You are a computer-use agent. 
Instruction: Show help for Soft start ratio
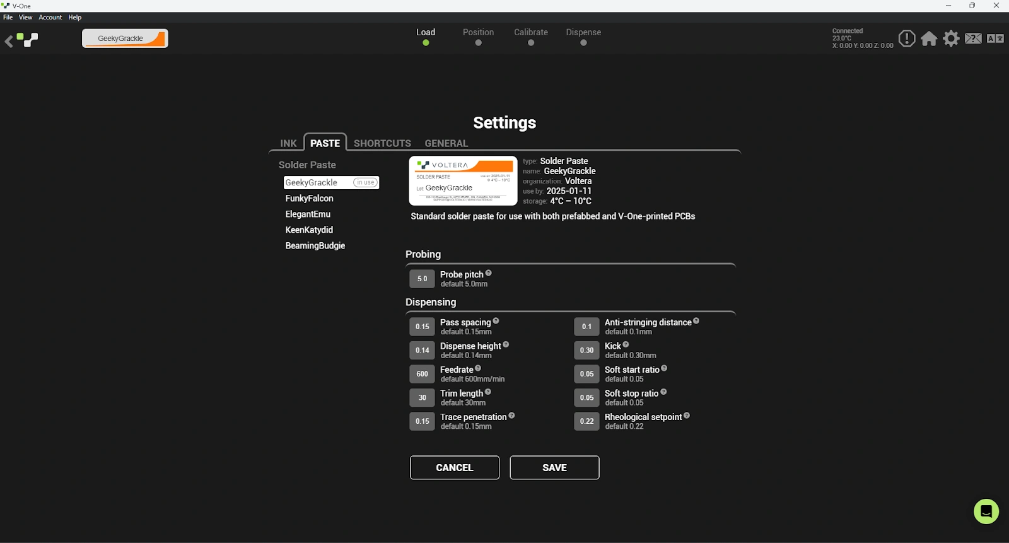(664, 368)
